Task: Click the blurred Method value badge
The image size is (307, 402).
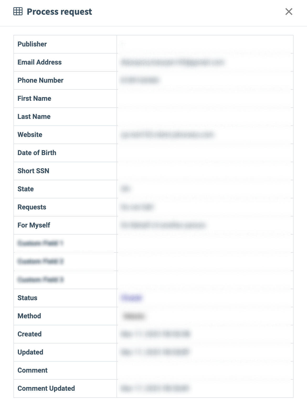Action: (134, 316)
